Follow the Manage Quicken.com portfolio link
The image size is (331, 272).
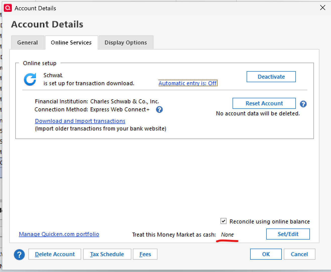(x=59, y=234)
